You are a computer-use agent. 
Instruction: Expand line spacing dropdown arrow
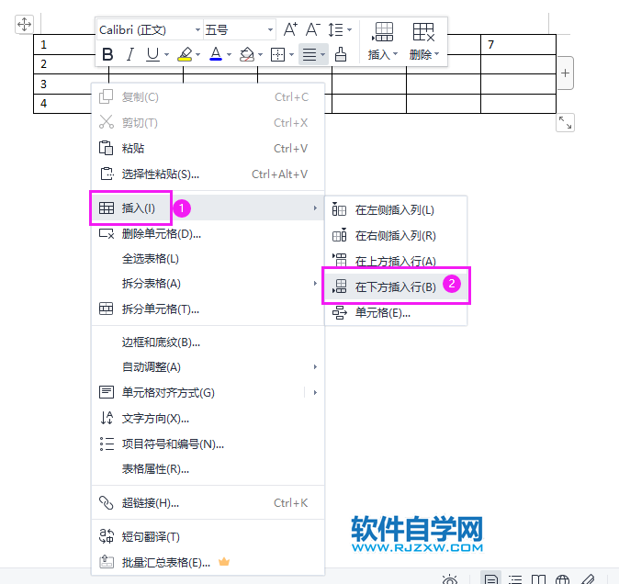pyautogui.click(x=349, y=29)
